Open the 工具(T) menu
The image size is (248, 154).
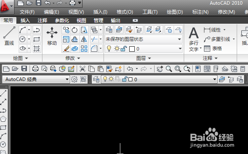click(150, 12)
